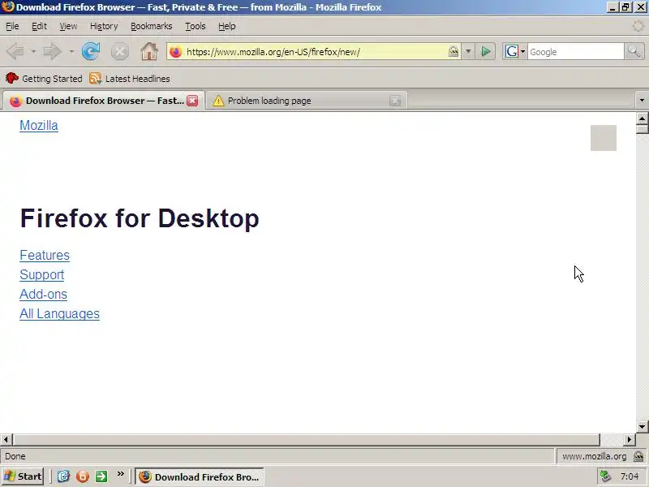The height and width of the screenshot is (487, 649).
Task: Open the Tools menu
Action: 196,26
